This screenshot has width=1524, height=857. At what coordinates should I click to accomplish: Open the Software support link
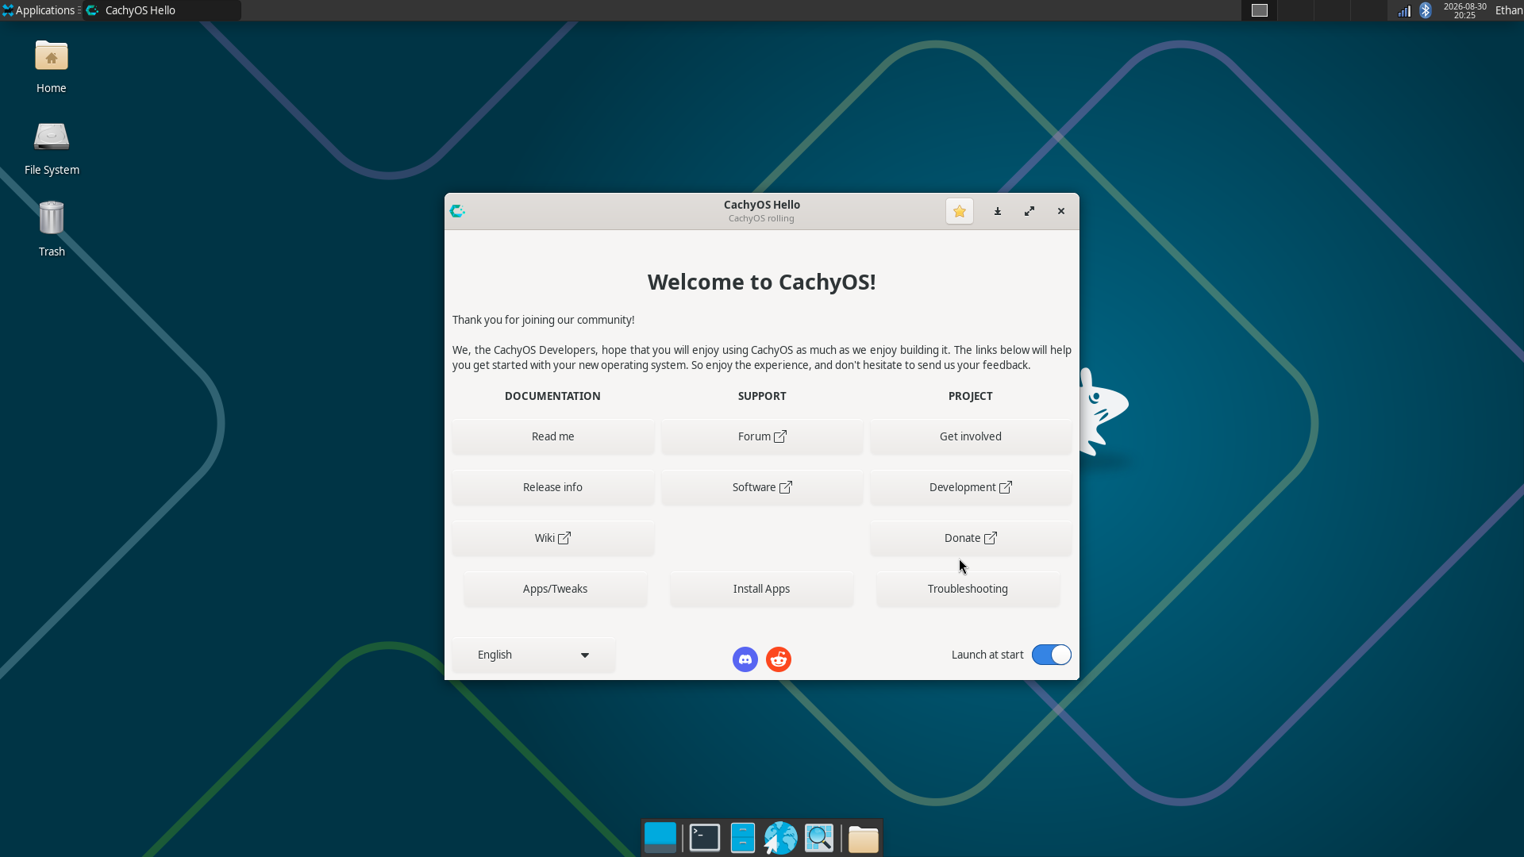coord(762,487)
